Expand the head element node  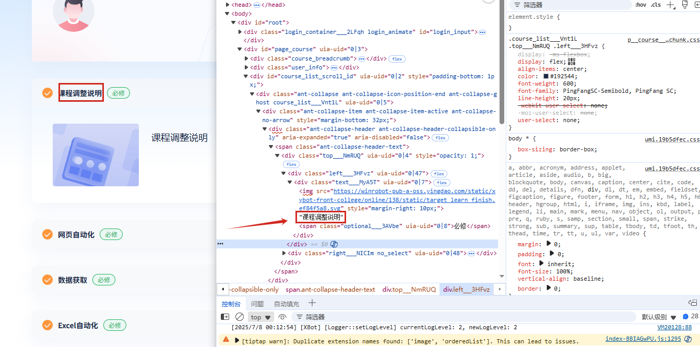[x=228, y=5]
